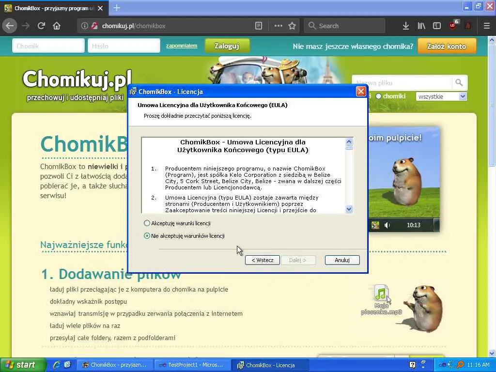This screenshot has width=496, height=372.
Task: Open the uBlock extension icon
Action: (x=453, y=25)
